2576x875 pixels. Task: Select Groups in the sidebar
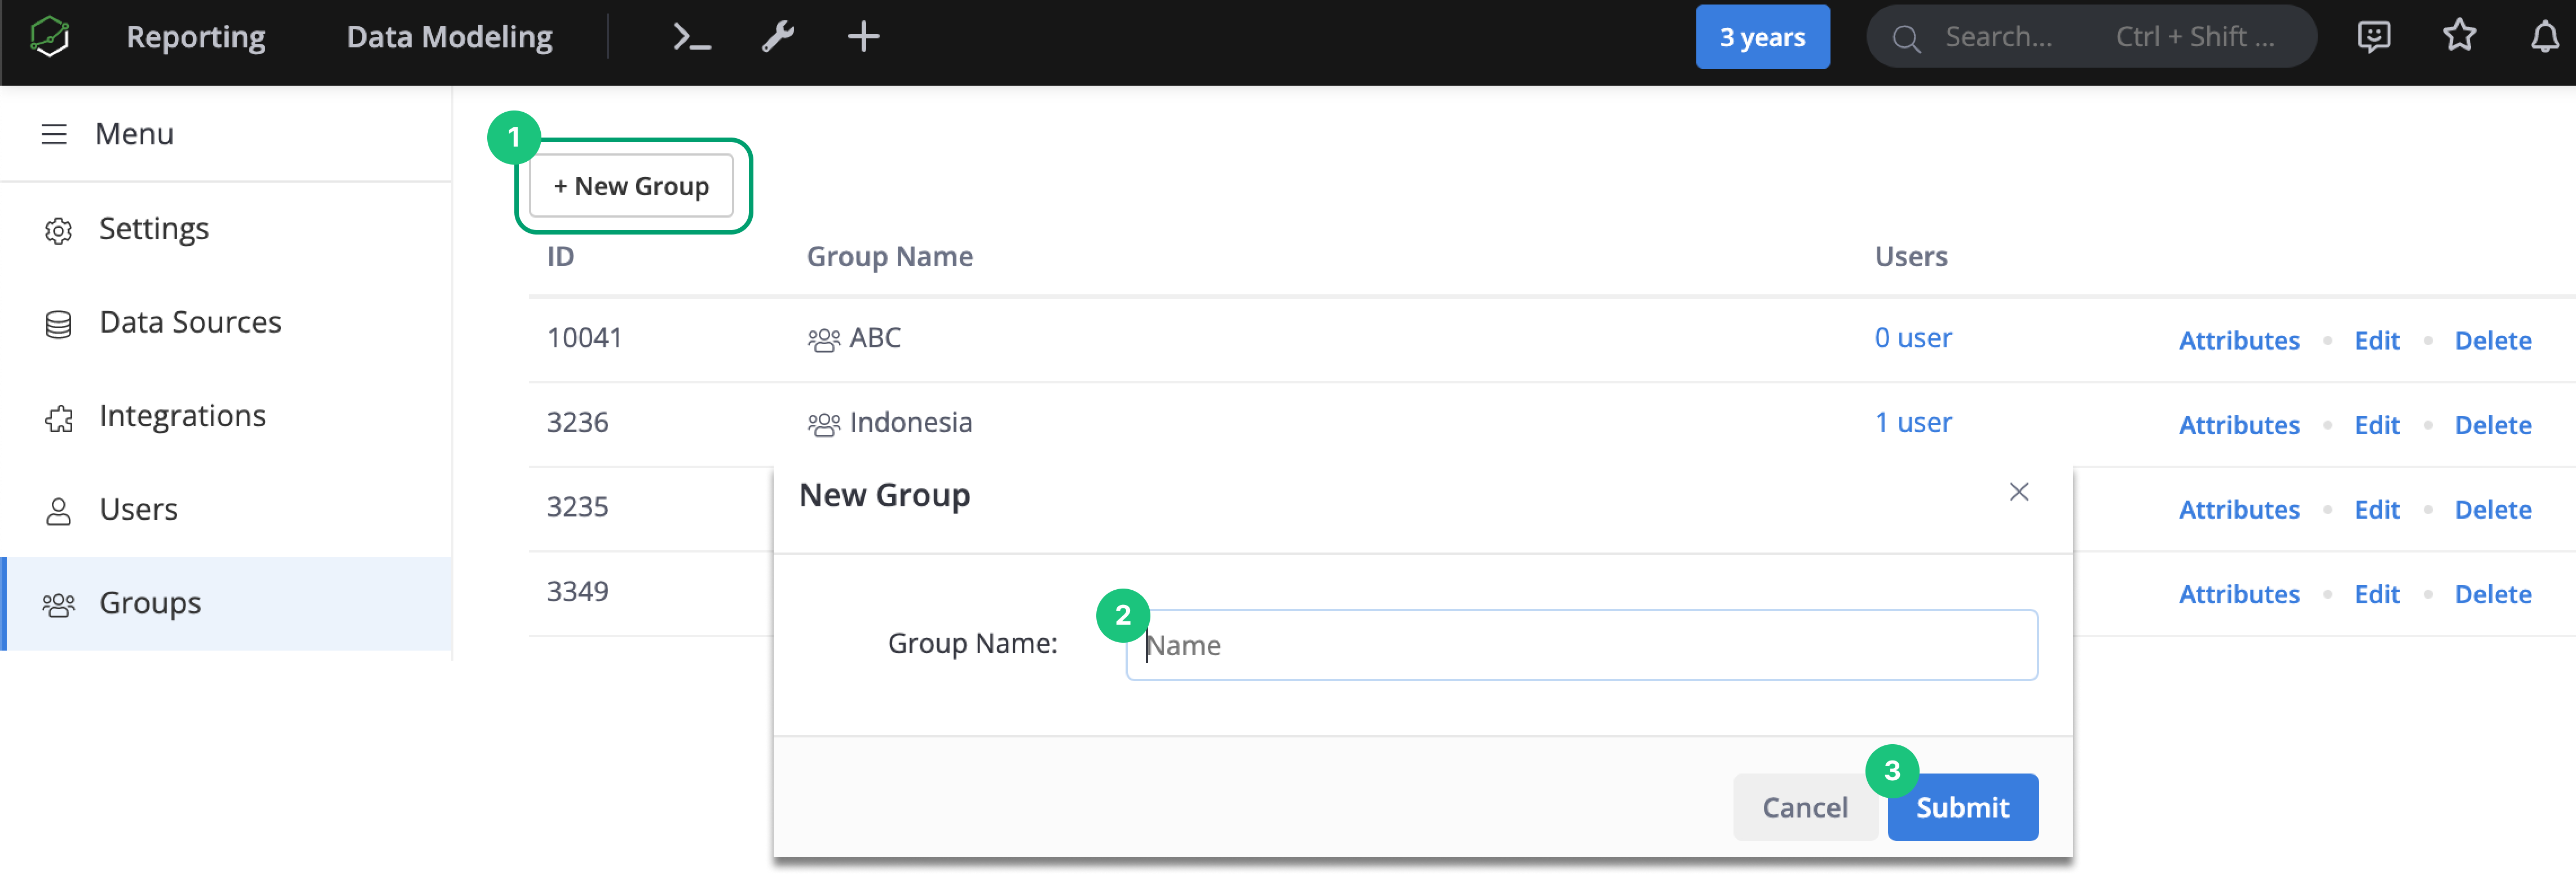point(227,603)
